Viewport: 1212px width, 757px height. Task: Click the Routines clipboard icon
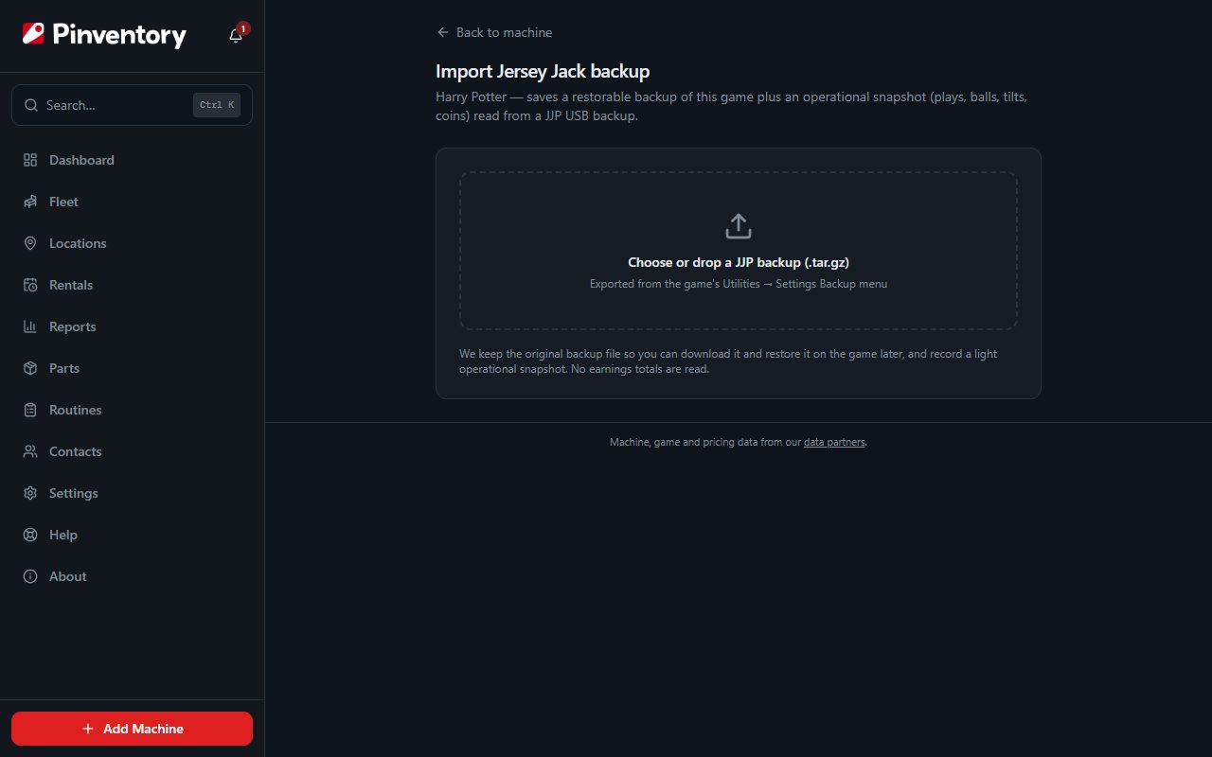click(x=30, y=410)
